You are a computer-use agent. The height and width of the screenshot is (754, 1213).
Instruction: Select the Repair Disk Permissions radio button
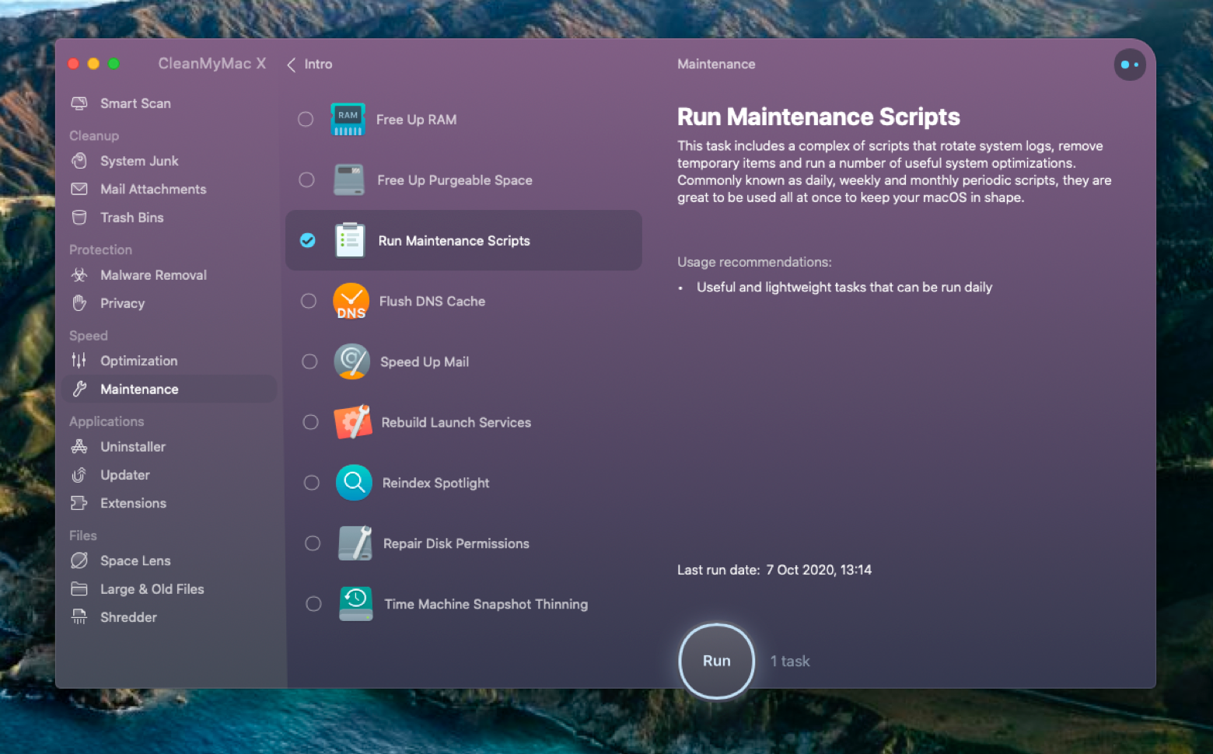point(313,543)
